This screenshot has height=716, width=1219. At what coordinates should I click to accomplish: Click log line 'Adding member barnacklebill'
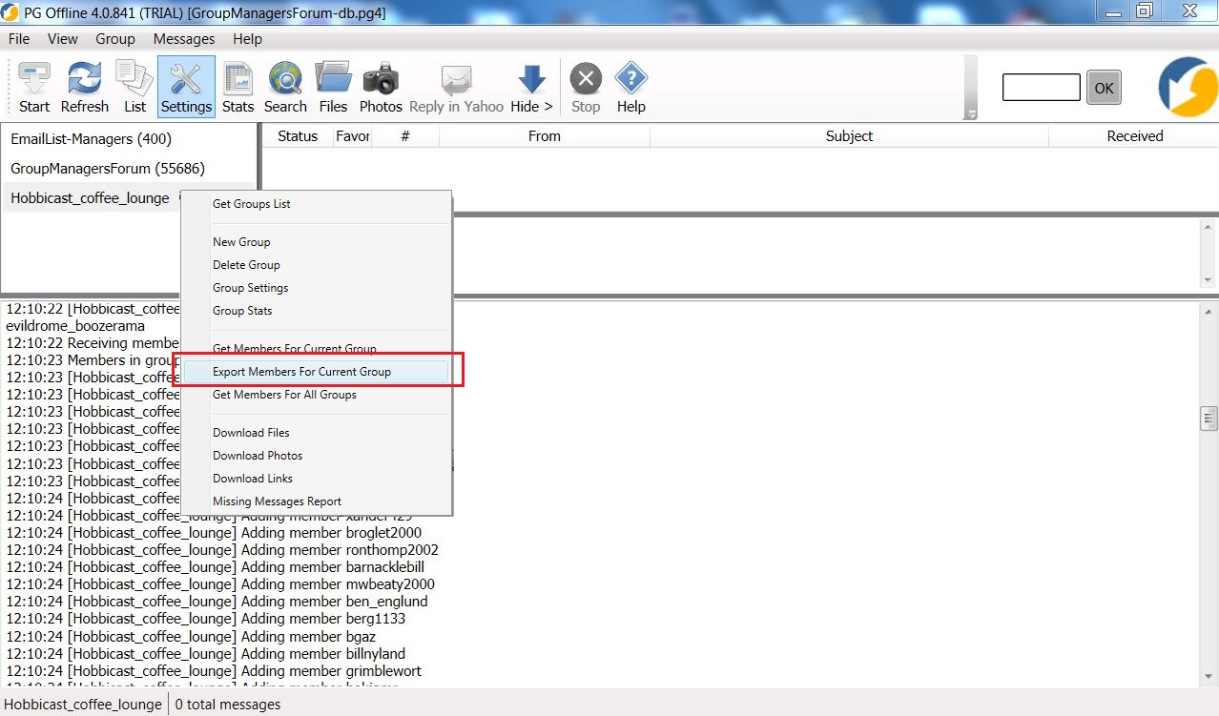pos(216,567)
